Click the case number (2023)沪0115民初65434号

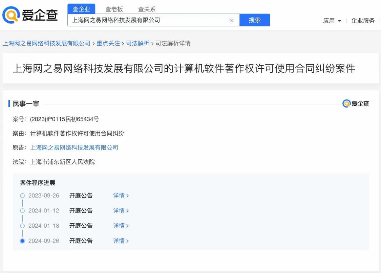(64, 119)
